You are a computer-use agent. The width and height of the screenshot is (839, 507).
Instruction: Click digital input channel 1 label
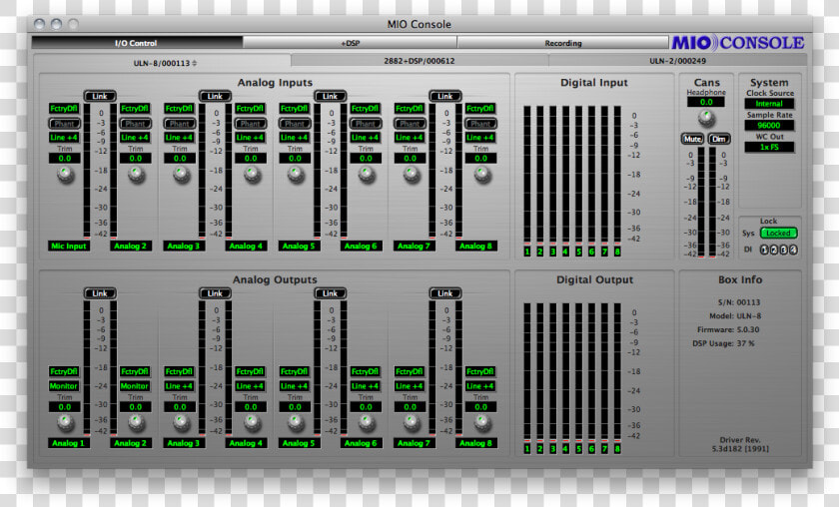pyautogui.click(x=527, y=252)
